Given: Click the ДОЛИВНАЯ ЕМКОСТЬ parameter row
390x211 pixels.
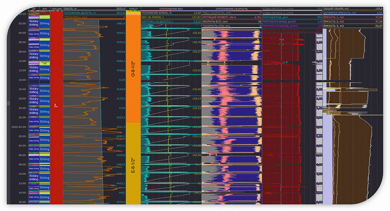Looking at the screenshot, I should click(x=353, y=13).
